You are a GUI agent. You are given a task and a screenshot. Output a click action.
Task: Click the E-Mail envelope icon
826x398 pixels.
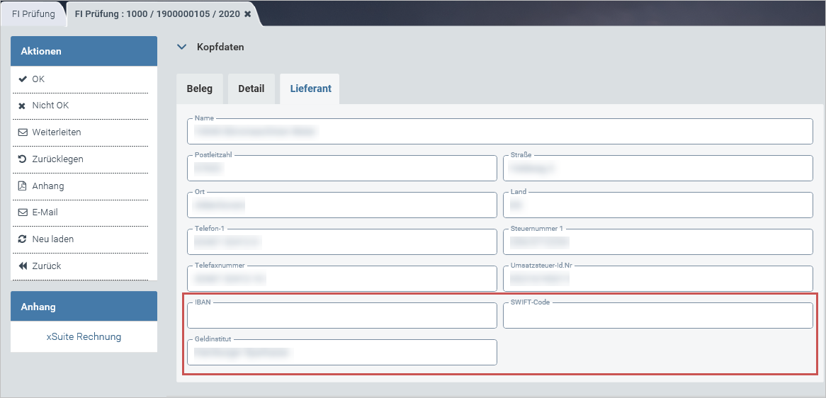pos(22,212)
